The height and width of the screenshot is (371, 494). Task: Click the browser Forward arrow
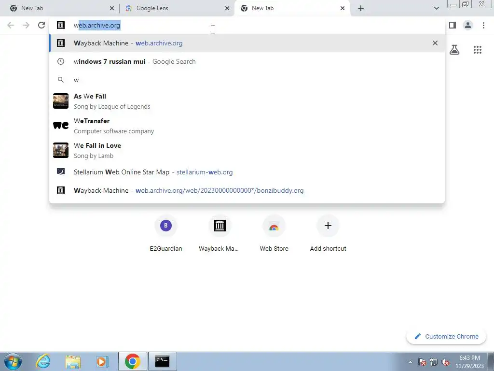pos(26,25)
